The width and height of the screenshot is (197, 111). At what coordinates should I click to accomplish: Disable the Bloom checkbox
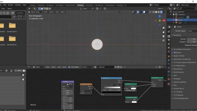point(175,53)
